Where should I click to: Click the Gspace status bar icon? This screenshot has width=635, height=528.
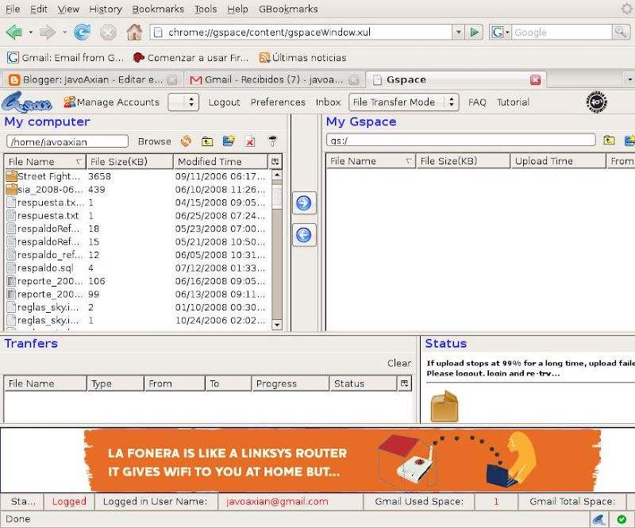599,519
